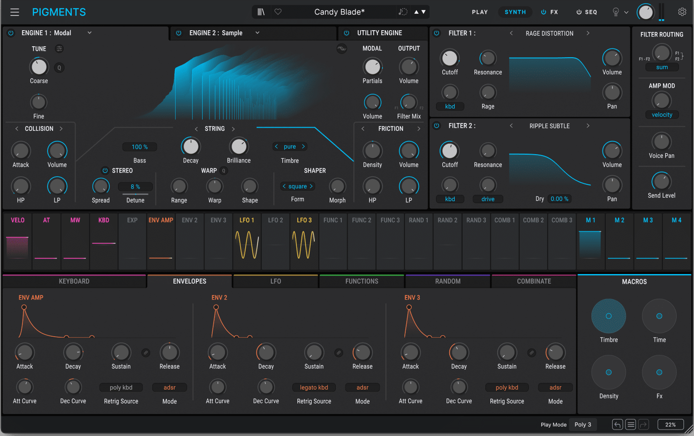Open the filter routing 'sum' selector
The image size is (694, 436).
pyautogui.click(x=662, y=67)
